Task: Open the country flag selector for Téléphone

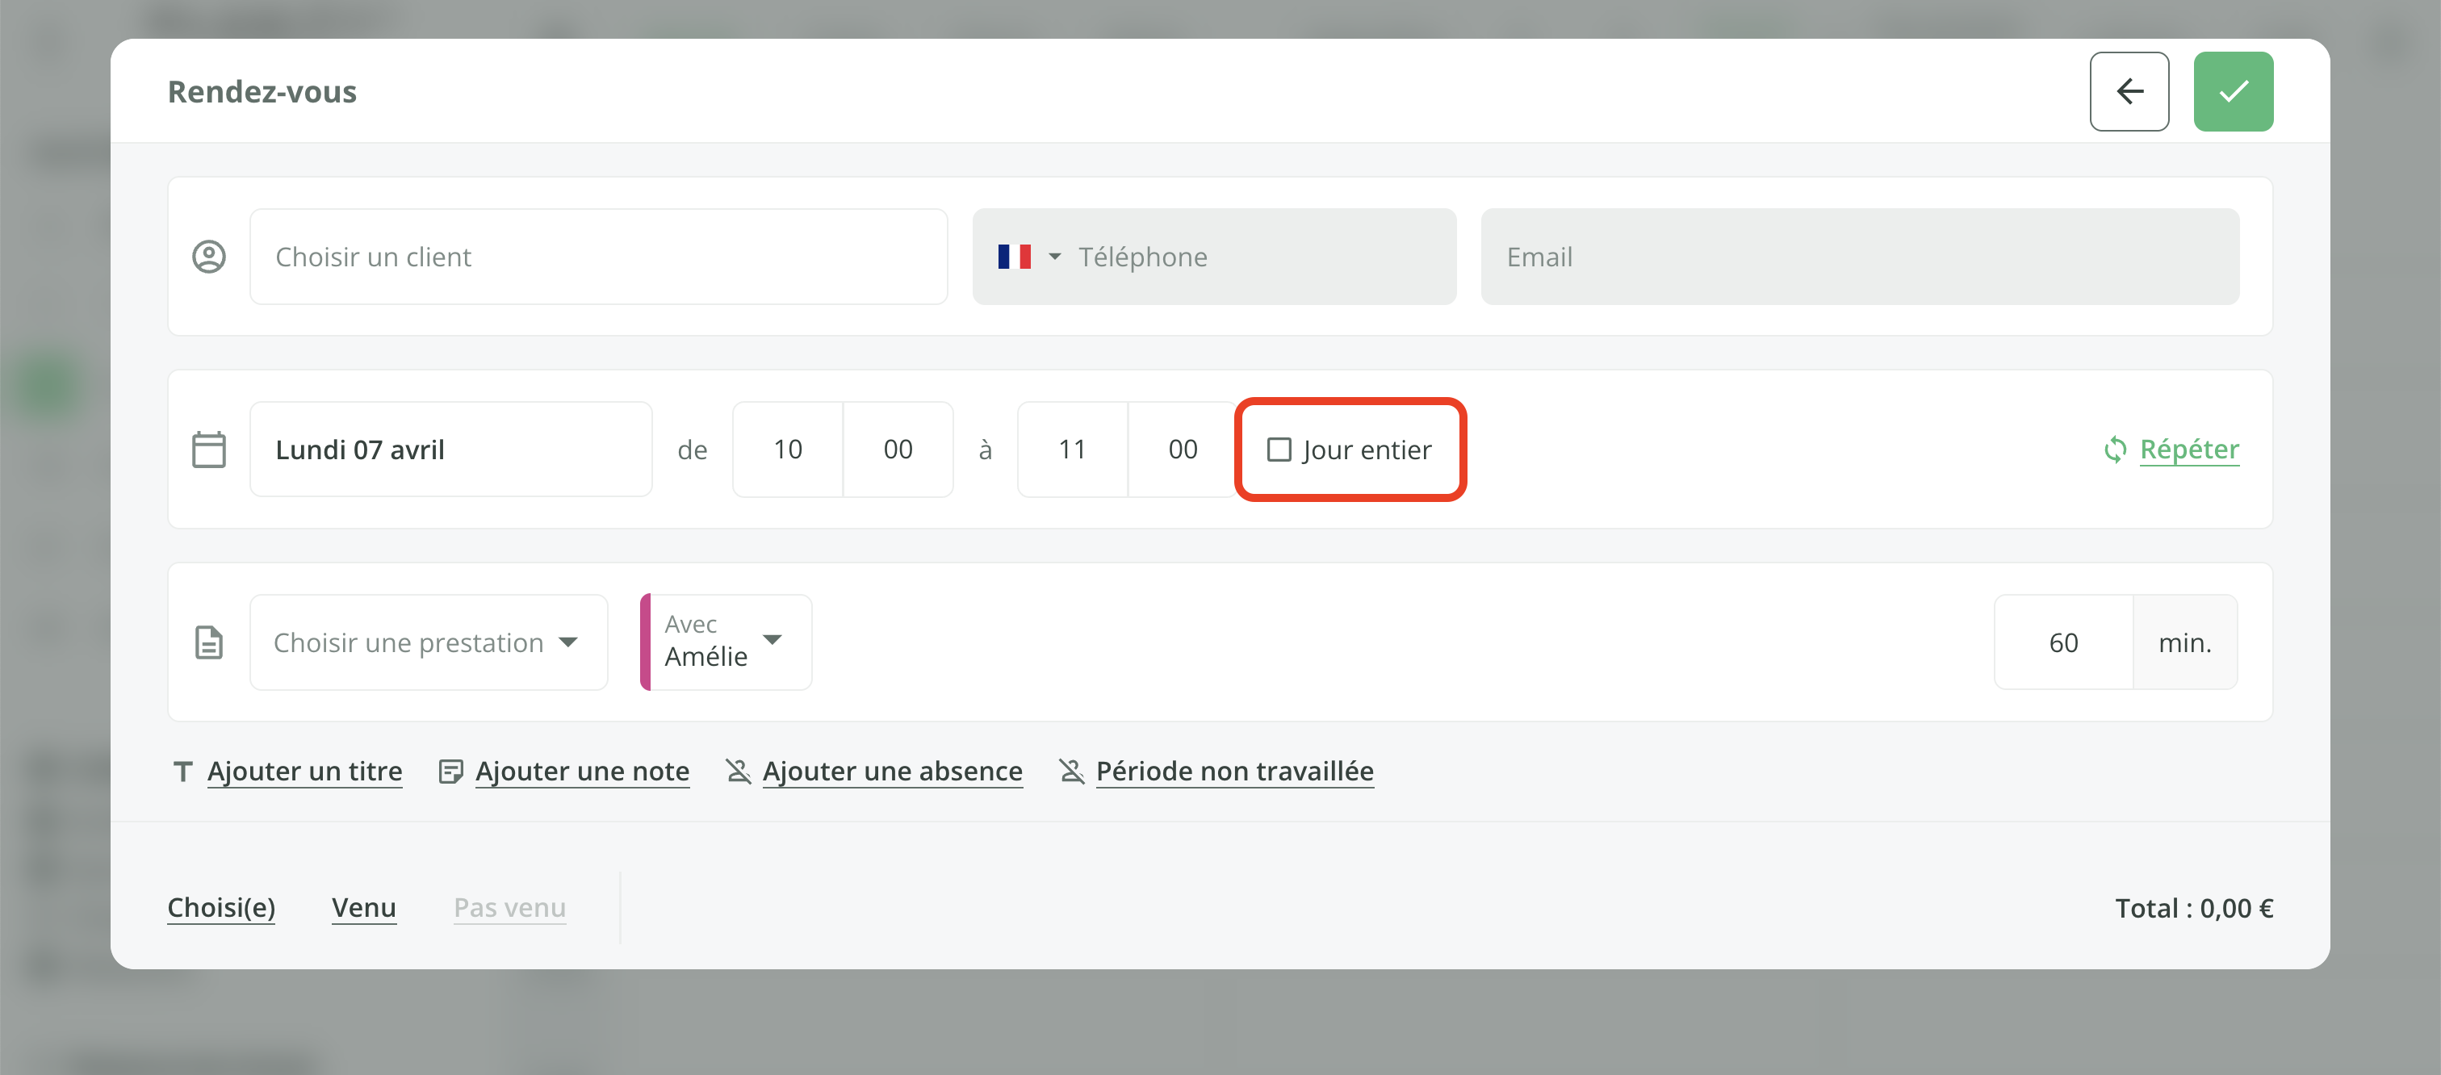Action: coord(1028,256)
